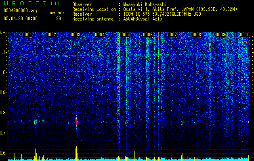
Task: Select the file name 0504300000.png
Action: click(21, 11)
